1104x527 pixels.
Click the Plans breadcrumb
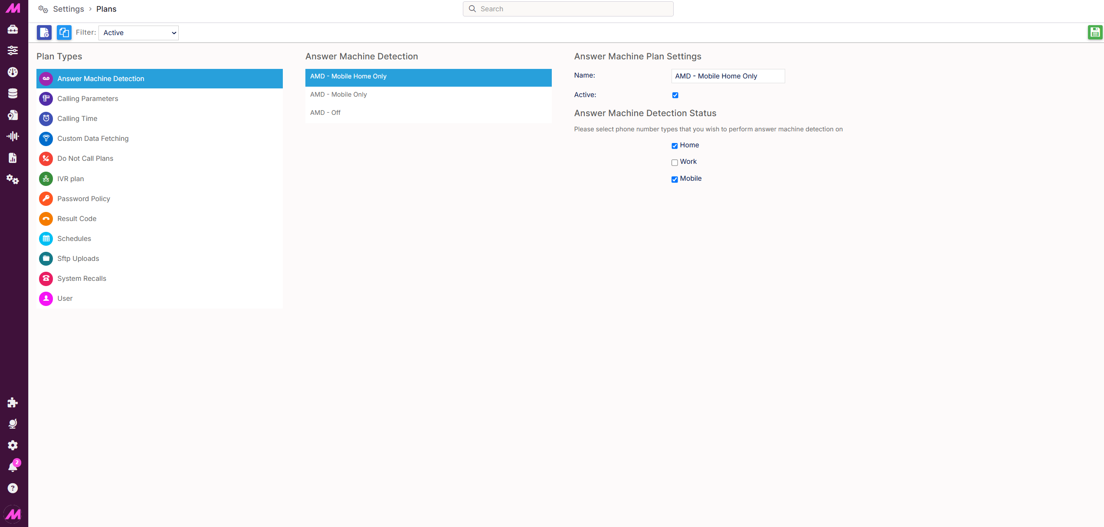tap(106, 9)
